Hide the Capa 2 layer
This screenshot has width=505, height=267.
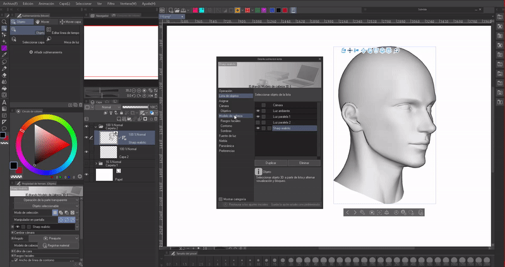[87, 152]
